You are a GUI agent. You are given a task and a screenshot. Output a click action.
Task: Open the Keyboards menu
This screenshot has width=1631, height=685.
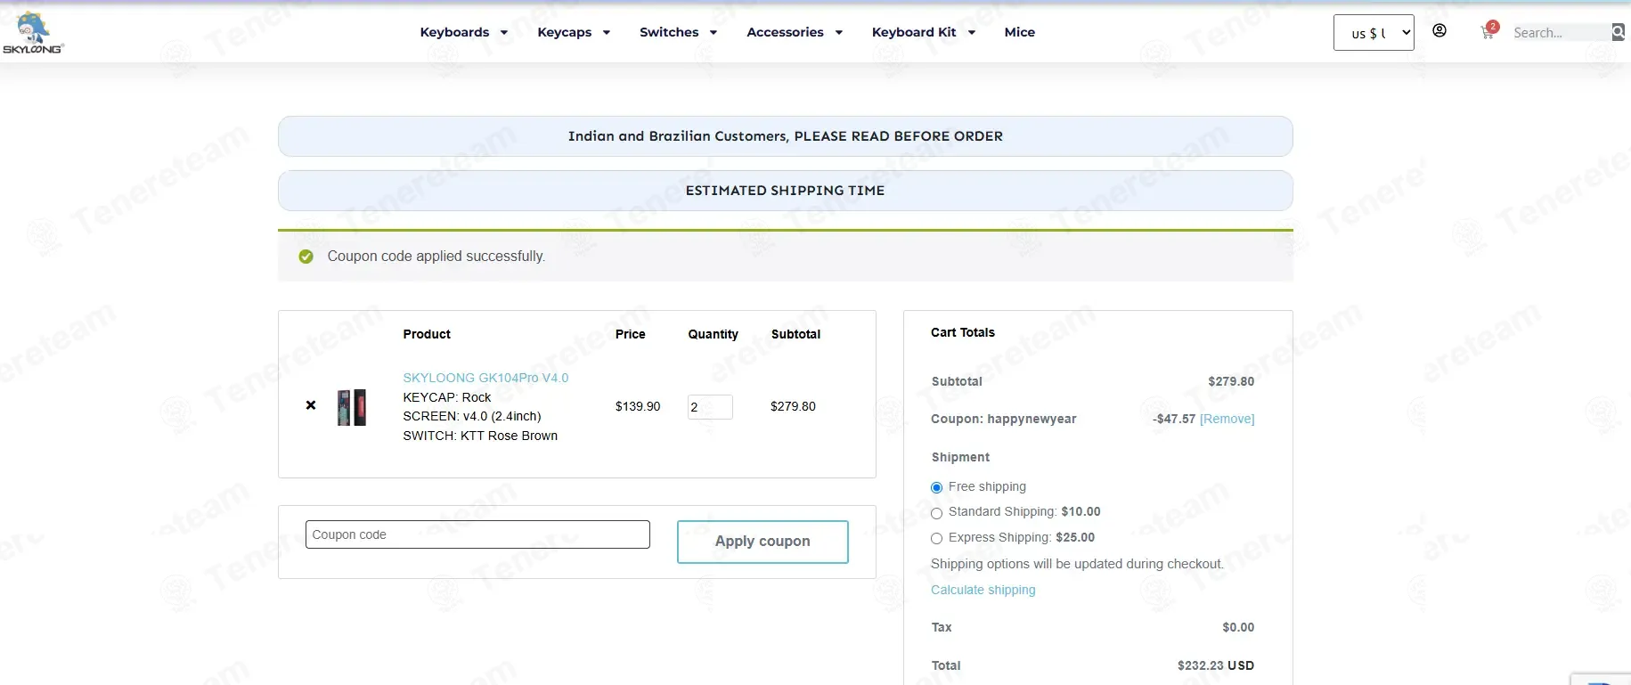click(454, 32)
